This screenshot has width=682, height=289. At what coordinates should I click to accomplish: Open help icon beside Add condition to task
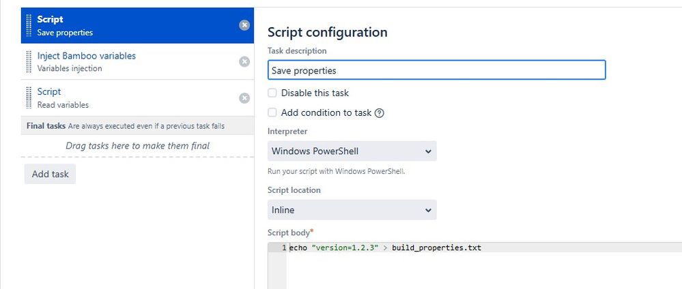(380, 113)
